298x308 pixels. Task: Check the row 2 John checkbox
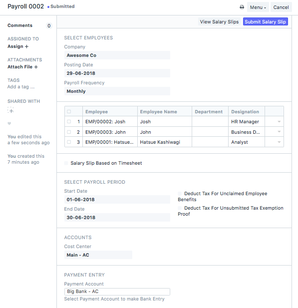tap(69, 132)
